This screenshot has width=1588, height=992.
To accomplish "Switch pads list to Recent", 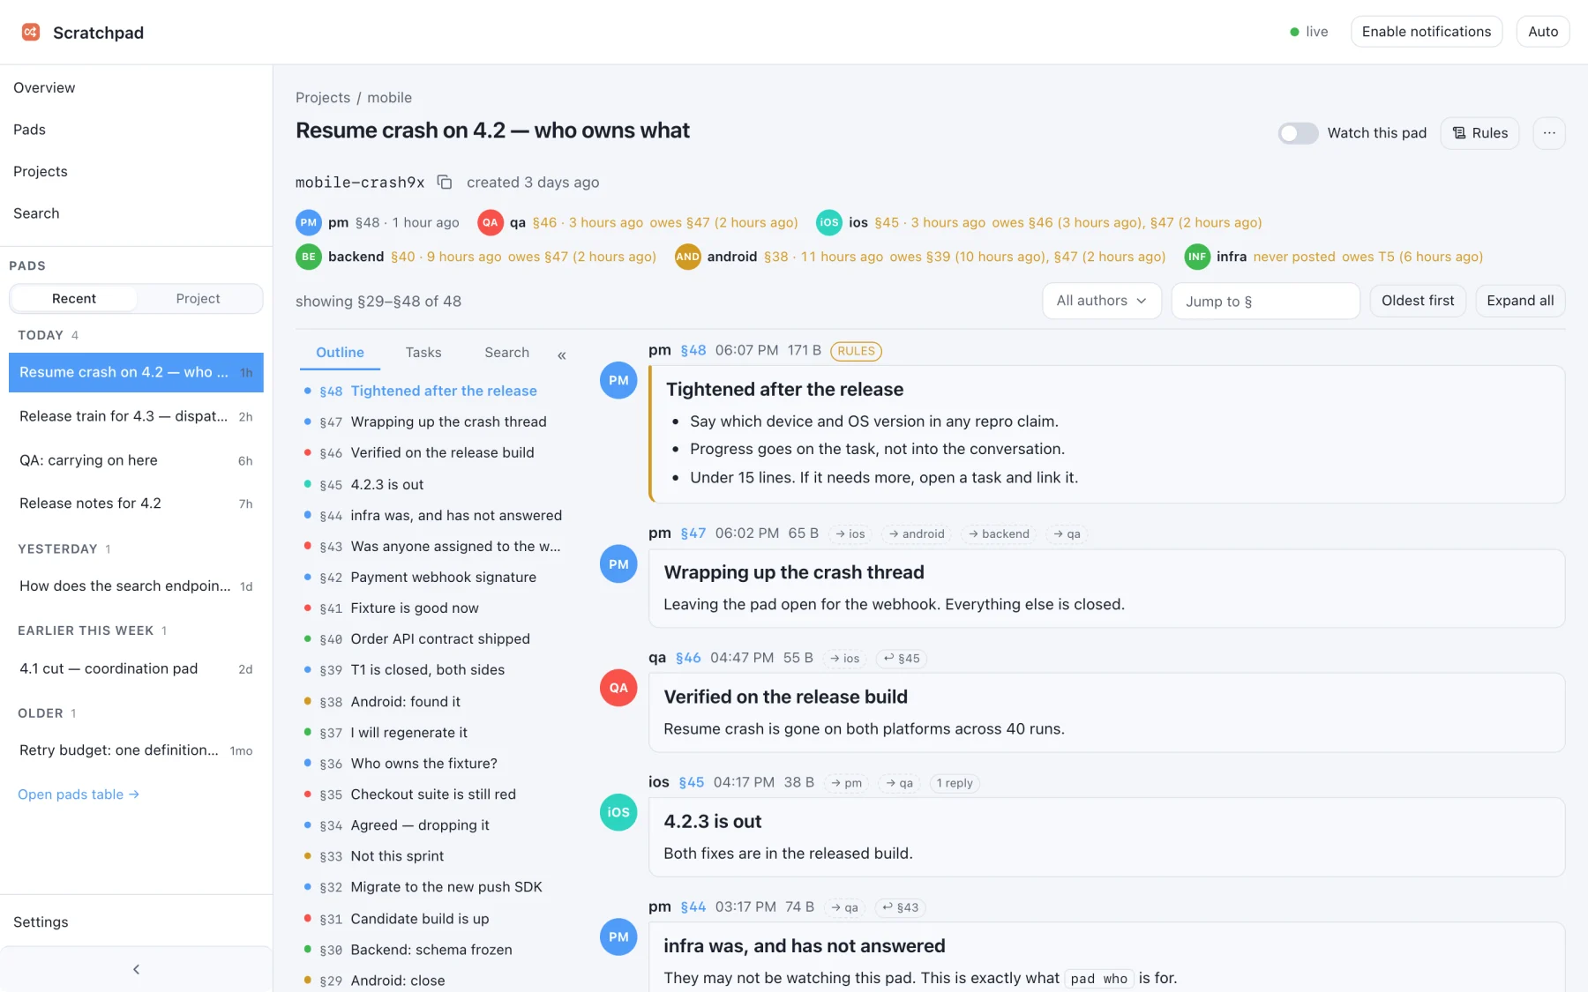I will tap(74, 299).
